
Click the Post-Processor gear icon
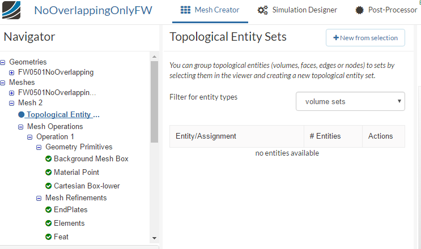click(x=359, y=10)
